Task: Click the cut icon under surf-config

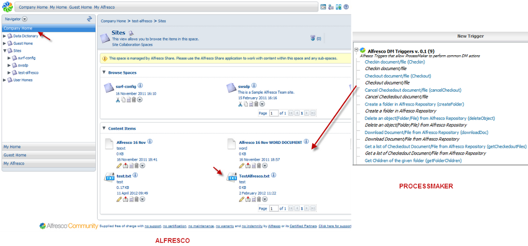Action: coord(118,99)
